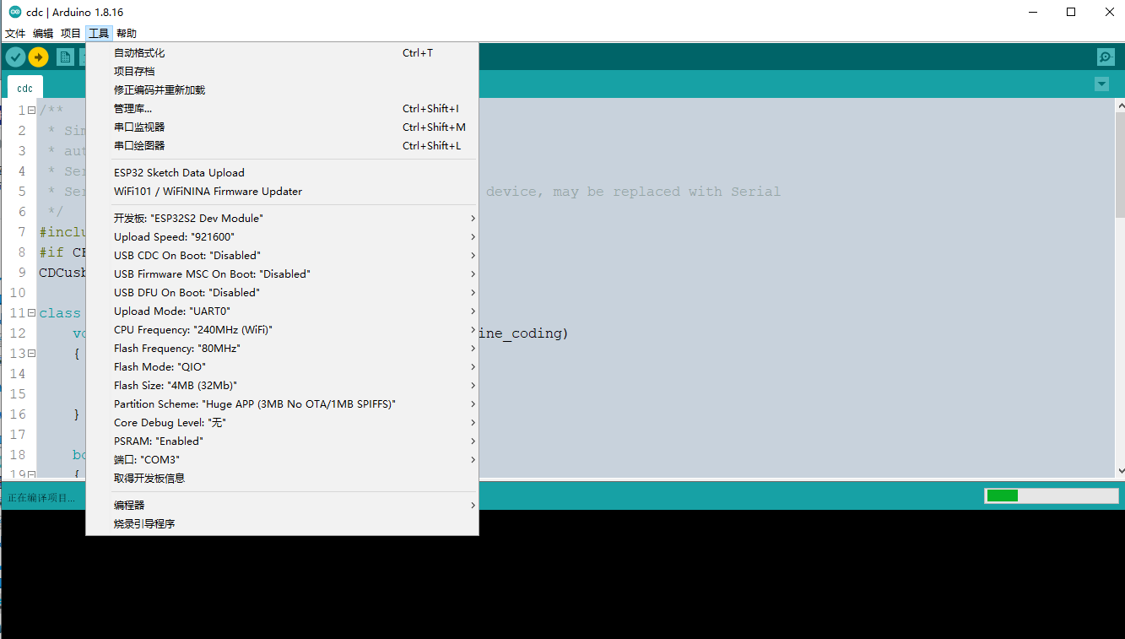Expand the Upload Speed submenu

tap(282, 237)
